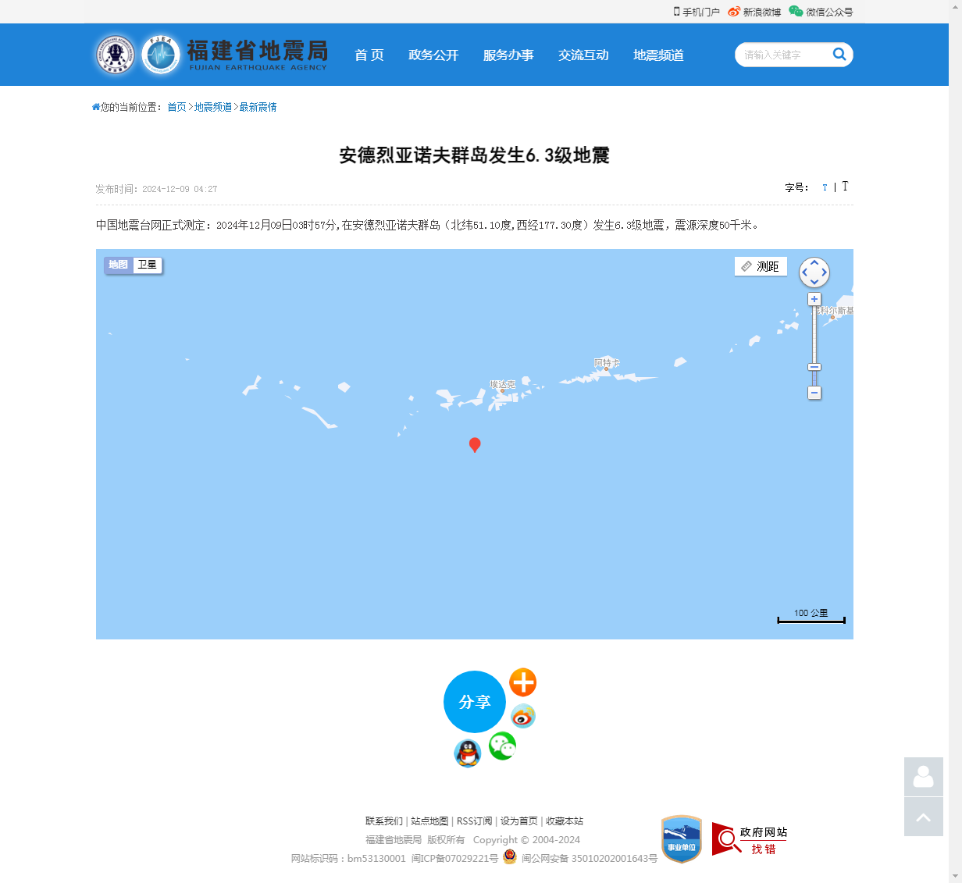Click the back-to-top arrow icon
962x883 pixels.
point(924,817)
